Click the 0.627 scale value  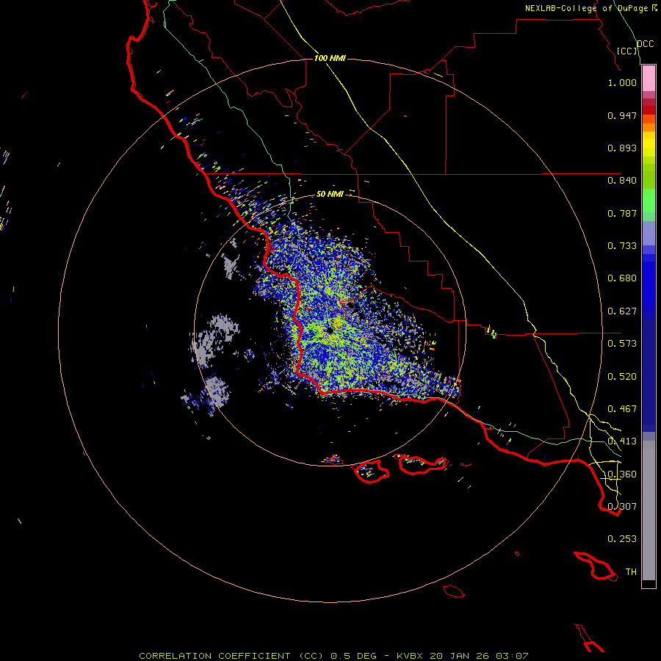click(x=622, y=311)
